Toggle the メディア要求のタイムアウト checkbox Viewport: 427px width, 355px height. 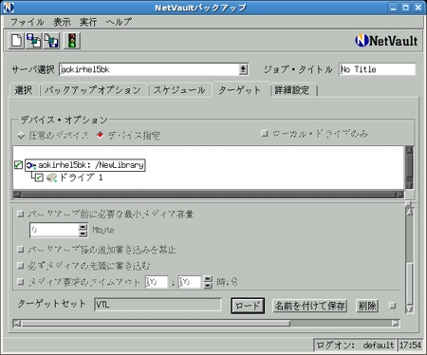coord(21,281)
